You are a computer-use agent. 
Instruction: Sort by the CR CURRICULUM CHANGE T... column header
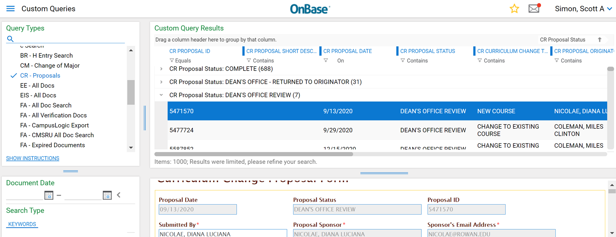click(512, 51)
